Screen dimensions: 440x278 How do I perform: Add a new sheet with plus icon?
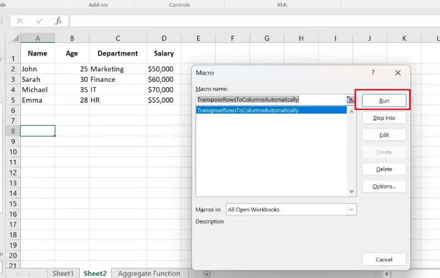207,274
